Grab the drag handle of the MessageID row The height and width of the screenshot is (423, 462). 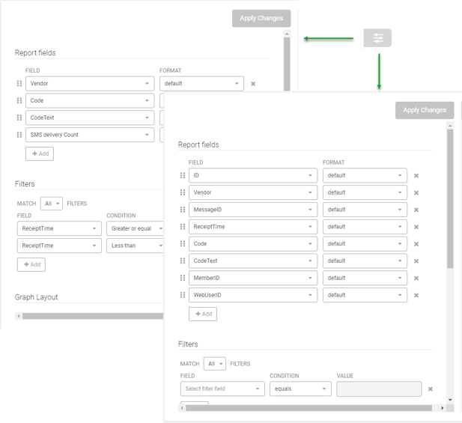[x=183, y=210]
